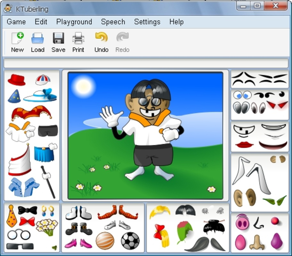Click the white waving glove on character
The image size is (292, 256).
[x=111, y=116]
